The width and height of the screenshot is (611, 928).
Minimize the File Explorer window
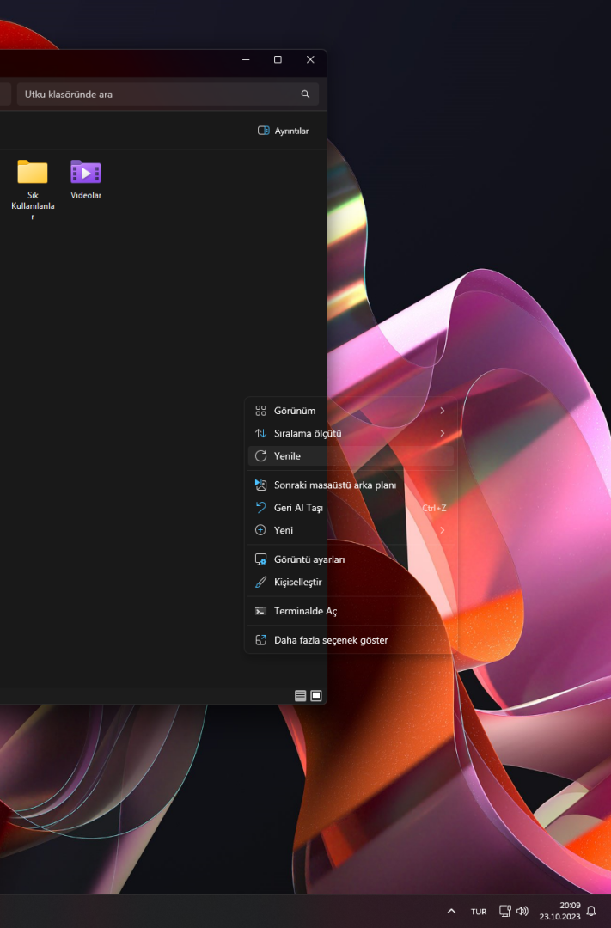tap(246, 60)
